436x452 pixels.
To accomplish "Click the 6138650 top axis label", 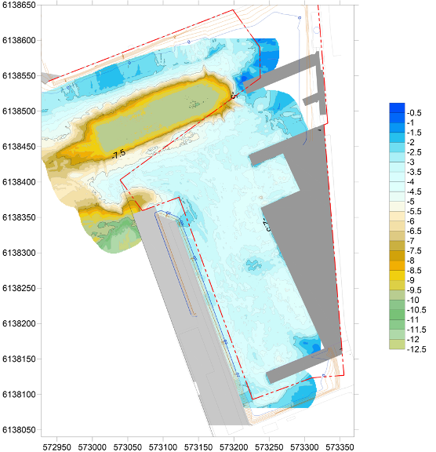I will [x=19, y=5].
